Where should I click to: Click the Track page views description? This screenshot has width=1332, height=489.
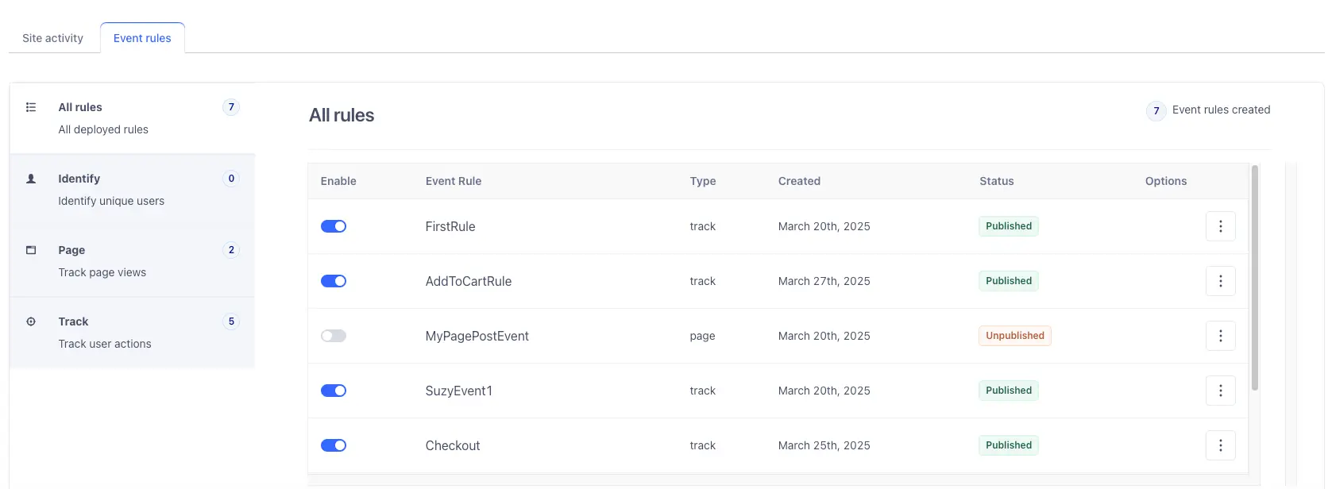[x=102, y=272]
